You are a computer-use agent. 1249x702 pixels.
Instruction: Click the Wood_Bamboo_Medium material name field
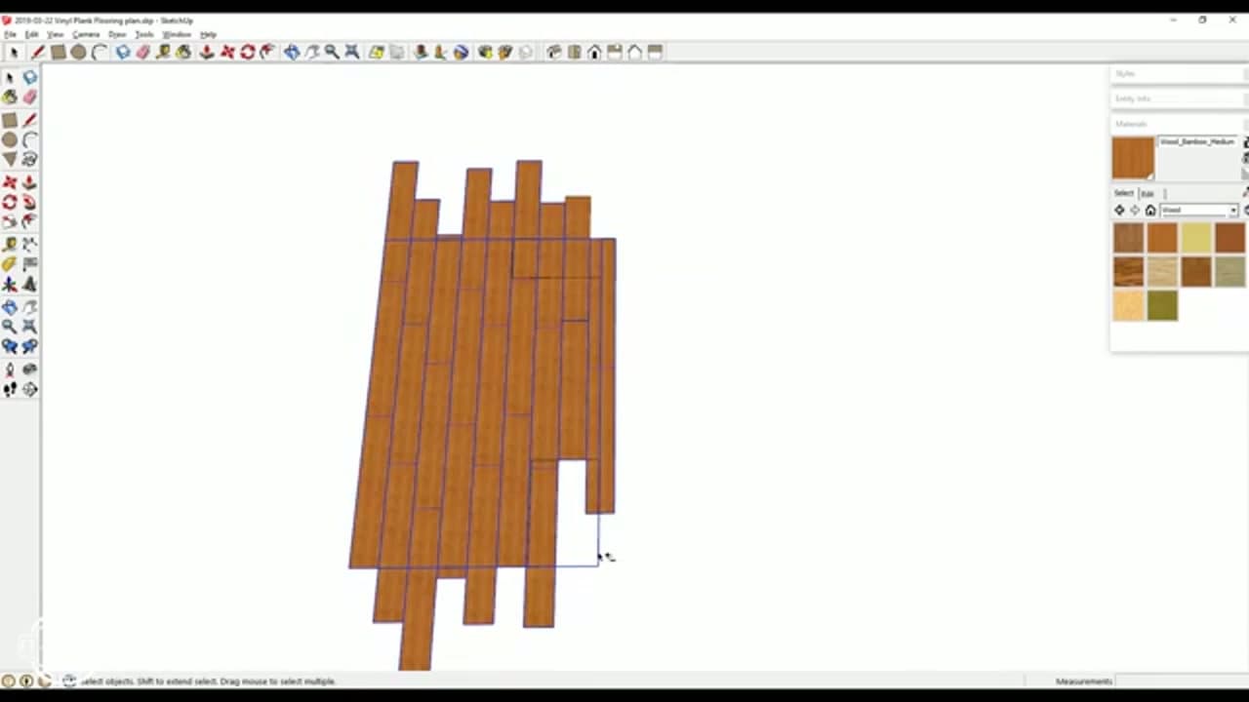(1197, 142)
